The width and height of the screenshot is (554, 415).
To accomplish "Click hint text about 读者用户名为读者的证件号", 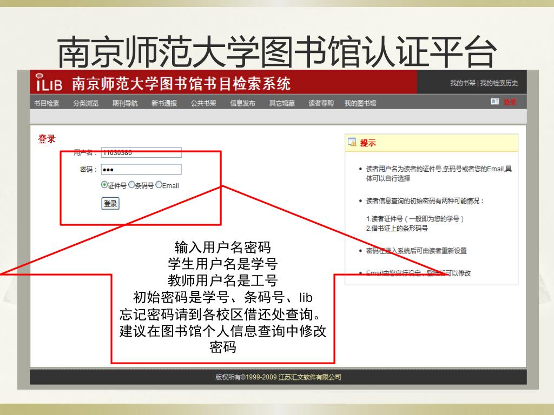I will click(x=439, y=173).
